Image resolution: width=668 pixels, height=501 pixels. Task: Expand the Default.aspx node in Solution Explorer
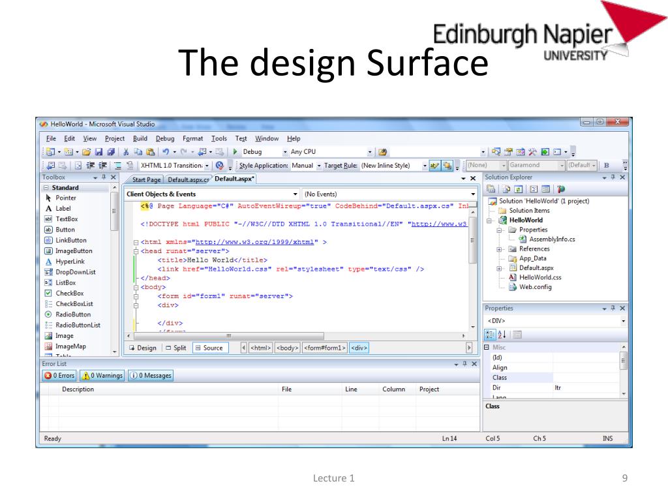point(499,268)
